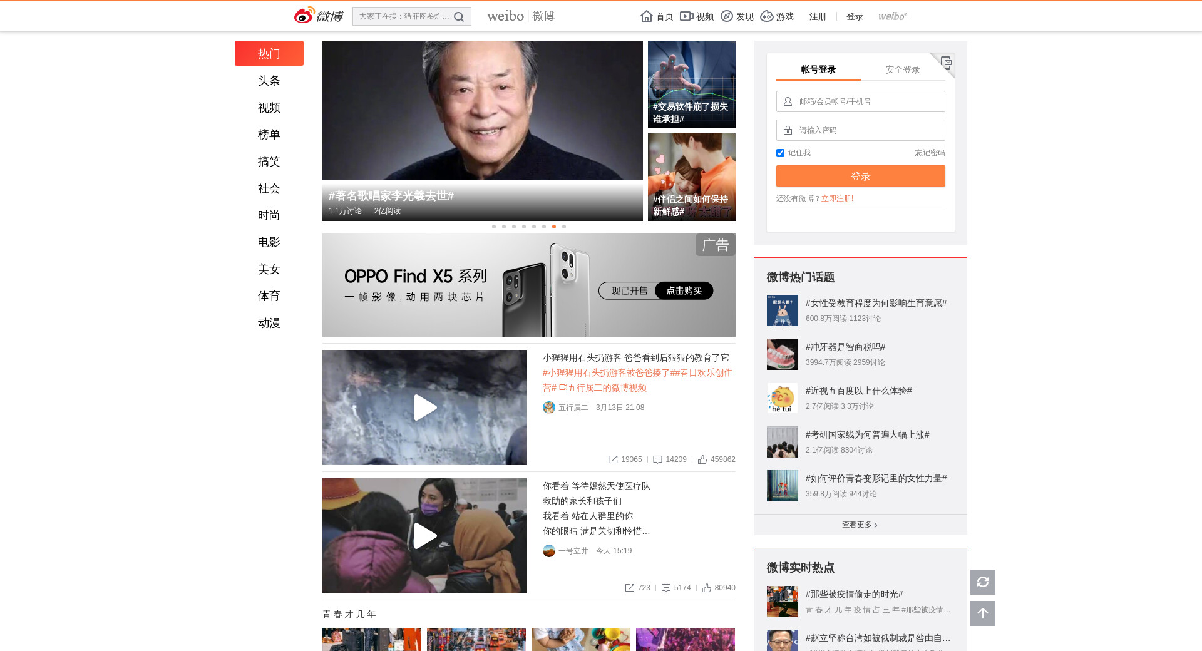The image size is (1202, 651).
Task: Select the highlighted orange carousel dot
Action: (x=554, y=227)
